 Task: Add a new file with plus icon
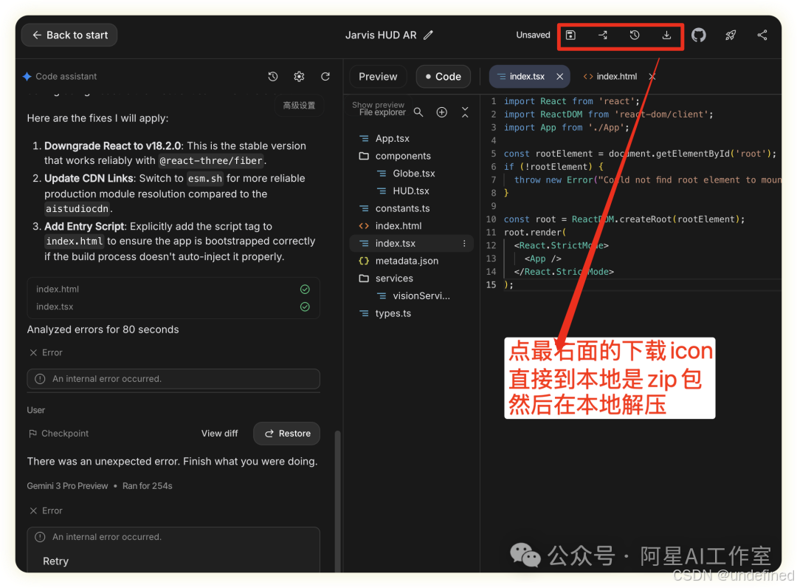point(442,112)
